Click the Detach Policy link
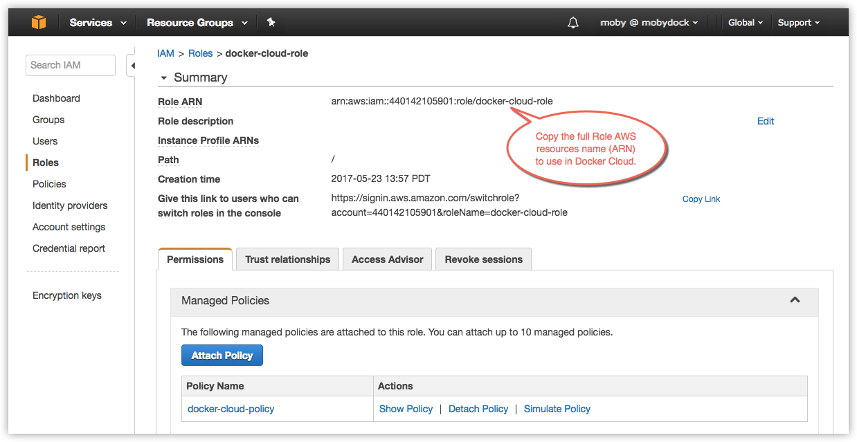 pyautogui.click(x=478, y=409)
